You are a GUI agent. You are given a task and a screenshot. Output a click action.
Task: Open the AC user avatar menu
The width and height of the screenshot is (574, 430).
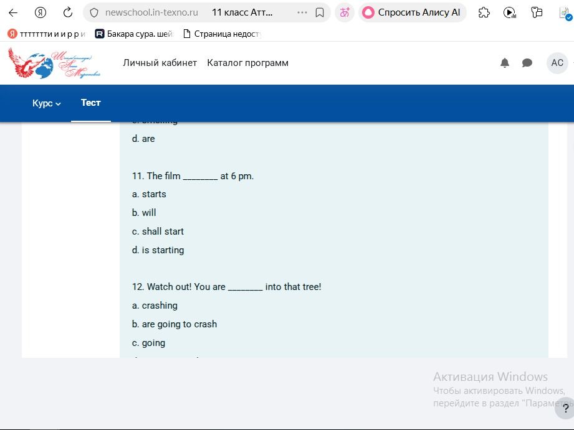coord(557,63)
